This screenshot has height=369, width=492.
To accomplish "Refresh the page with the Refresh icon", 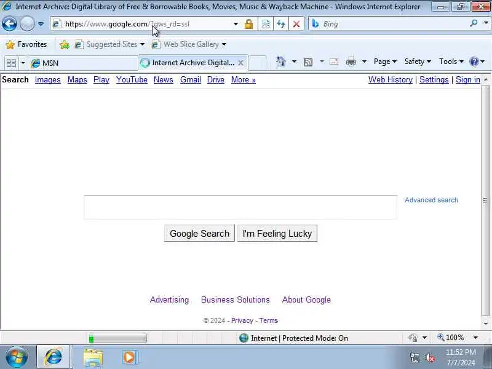I will 281,24.
